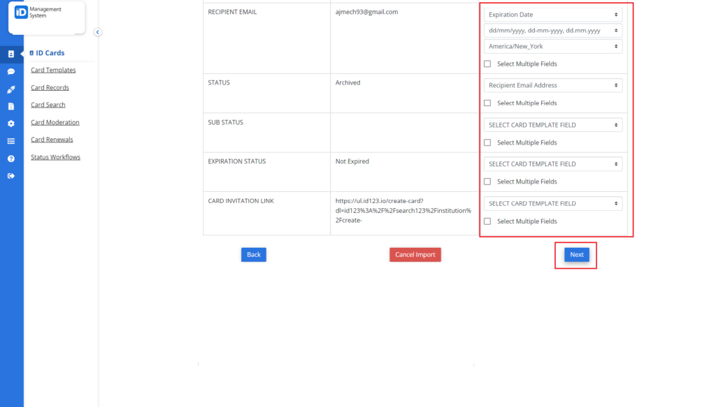
Task: Open the settings gear sidebar icon
Action: 11,124
